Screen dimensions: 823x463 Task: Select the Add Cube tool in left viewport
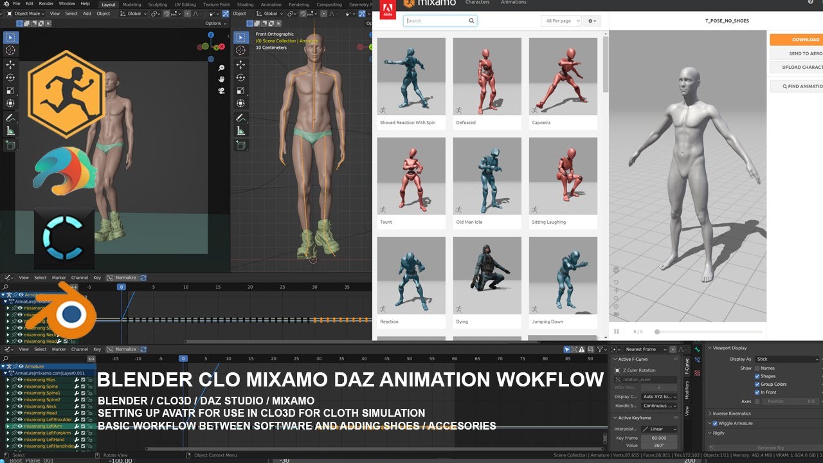[x=10, y=145]
